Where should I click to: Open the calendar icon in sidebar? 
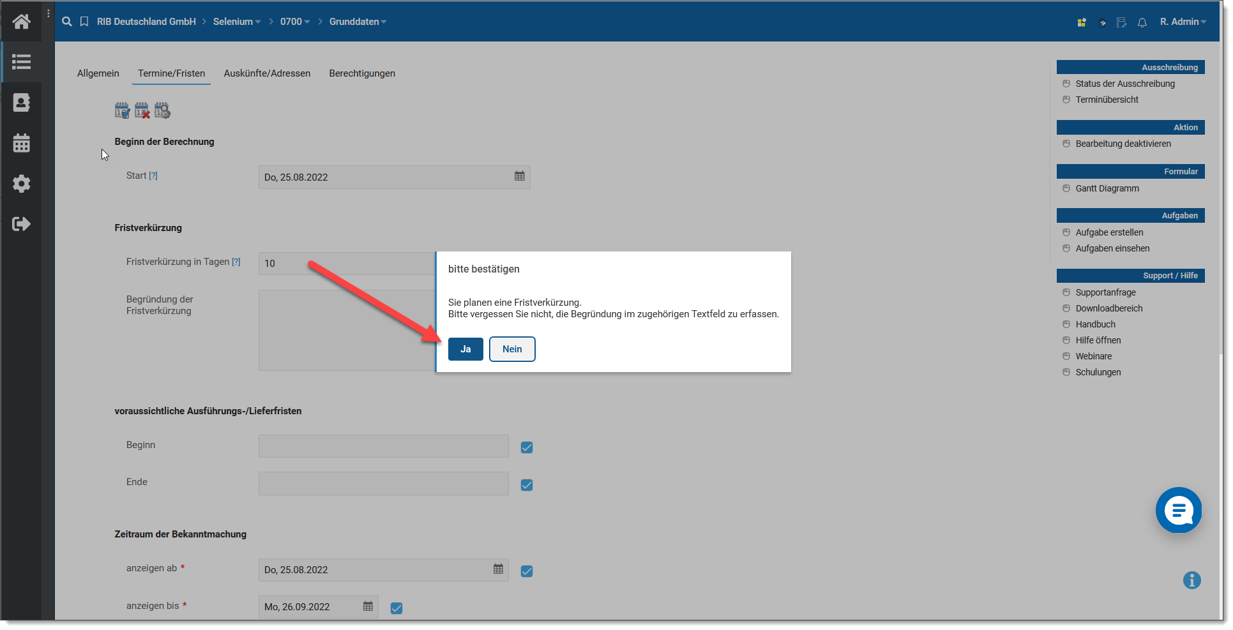[21, 143]
